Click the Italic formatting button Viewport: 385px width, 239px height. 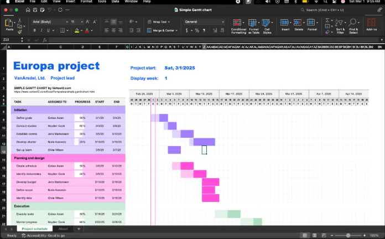click(x=42, y=30)
